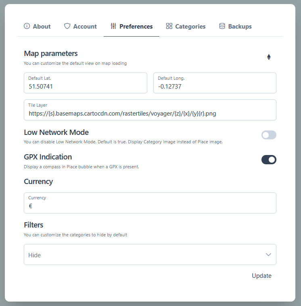The image size is (301, 306).
Task: Click into the Tile Layer URL field
Action: click(x=150, y=114)
